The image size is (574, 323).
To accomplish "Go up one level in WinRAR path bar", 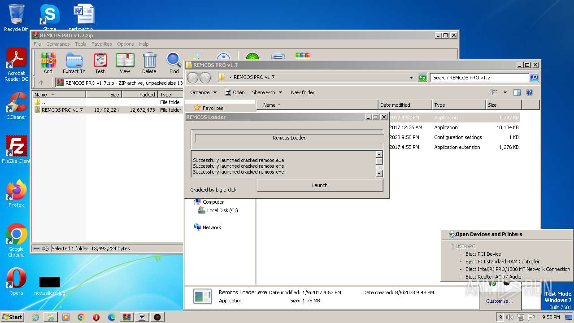I will 41,83.
